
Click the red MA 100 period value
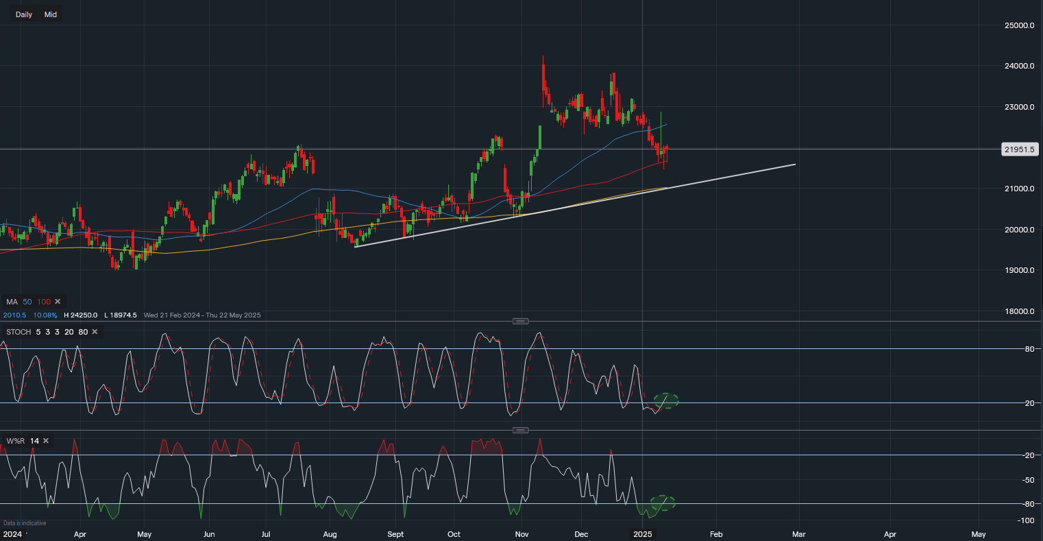(x=44, y=302)
